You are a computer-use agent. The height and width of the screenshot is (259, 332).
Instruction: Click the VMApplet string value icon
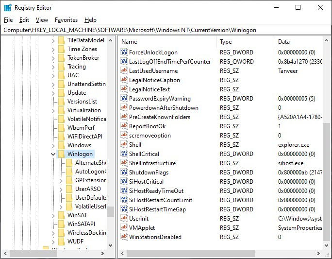(124, 227)
